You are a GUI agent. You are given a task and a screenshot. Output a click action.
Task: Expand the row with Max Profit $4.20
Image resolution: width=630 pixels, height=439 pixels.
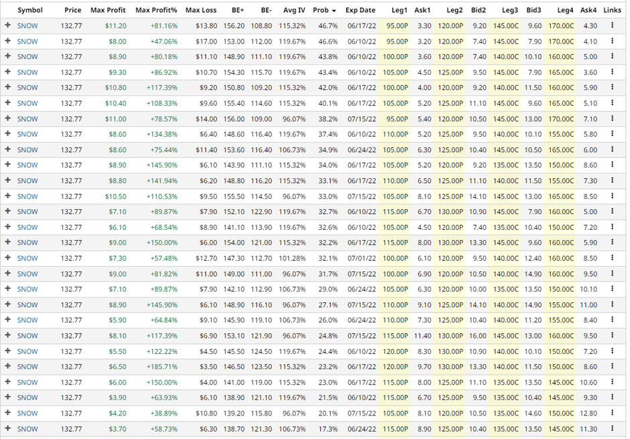tap(7, 413)
